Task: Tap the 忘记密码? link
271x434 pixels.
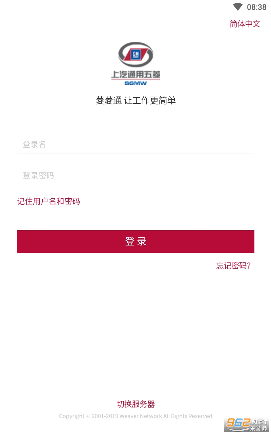Action: pyautogui.click(x=233, y=265)
